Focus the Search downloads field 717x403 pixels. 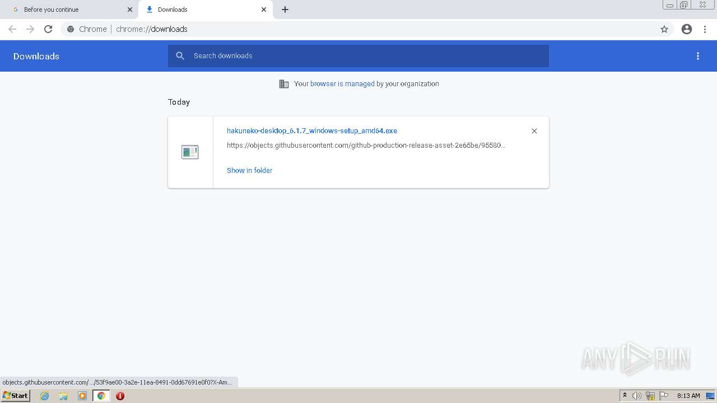pos(358,56)
